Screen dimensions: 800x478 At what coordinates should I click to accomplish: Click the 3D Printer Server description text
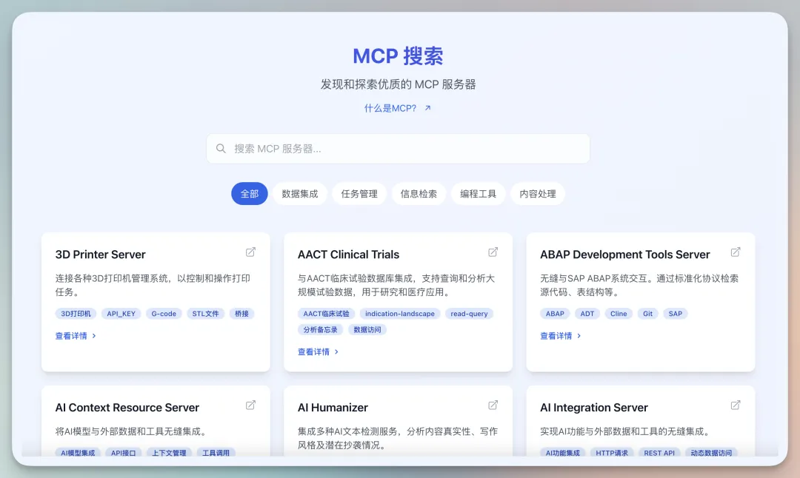(x=153, y=286)
